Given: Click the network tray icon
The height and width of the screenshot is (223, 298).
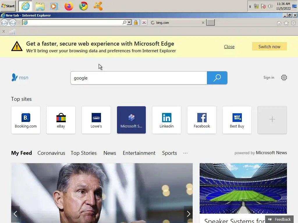Looking at the screenshot, I should pyautogui.click(x=256, y=6).
